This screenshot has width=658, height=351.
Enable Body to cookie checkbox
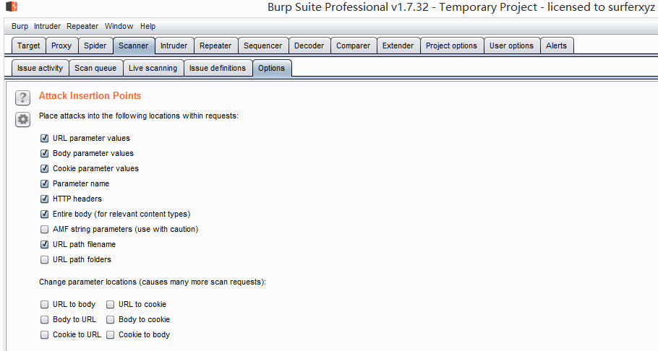coord(111,319)
